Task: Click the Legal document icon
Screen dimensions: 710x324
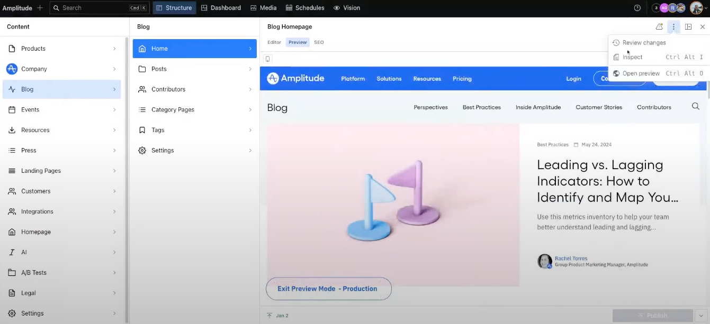Action: (12, 293)
